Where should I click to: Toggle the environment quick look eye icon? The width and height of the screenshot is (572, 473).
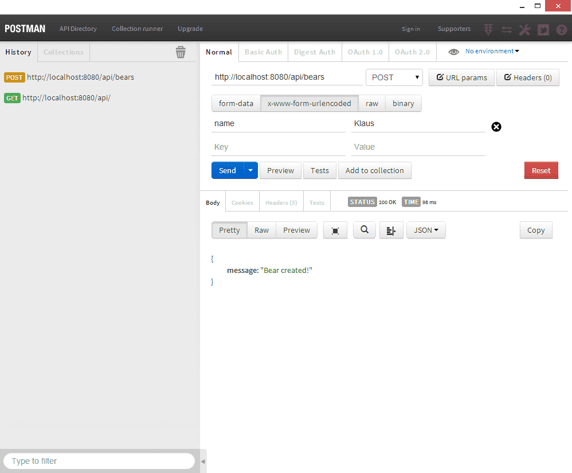[454, 51]
